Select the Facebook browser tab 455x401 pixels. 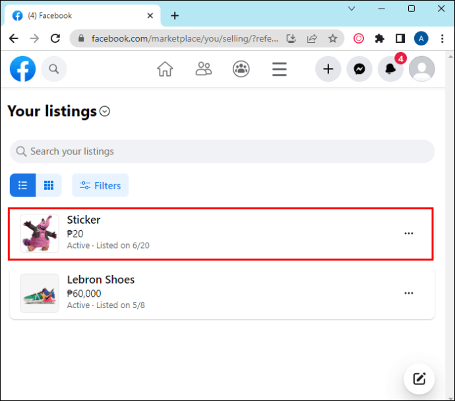(x=81, y=16)
